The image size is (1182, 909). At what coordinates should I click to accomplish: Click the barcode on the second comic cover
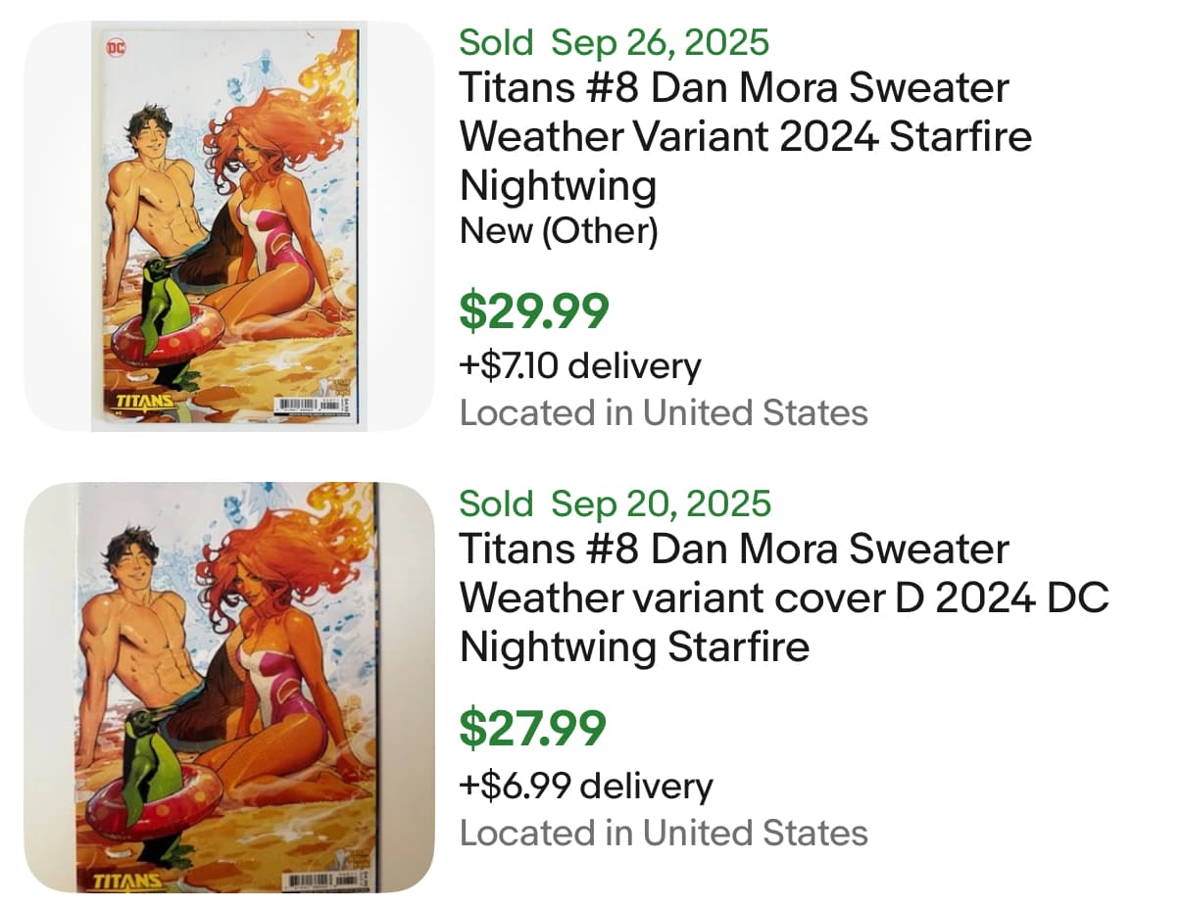[x=312, y=881]
